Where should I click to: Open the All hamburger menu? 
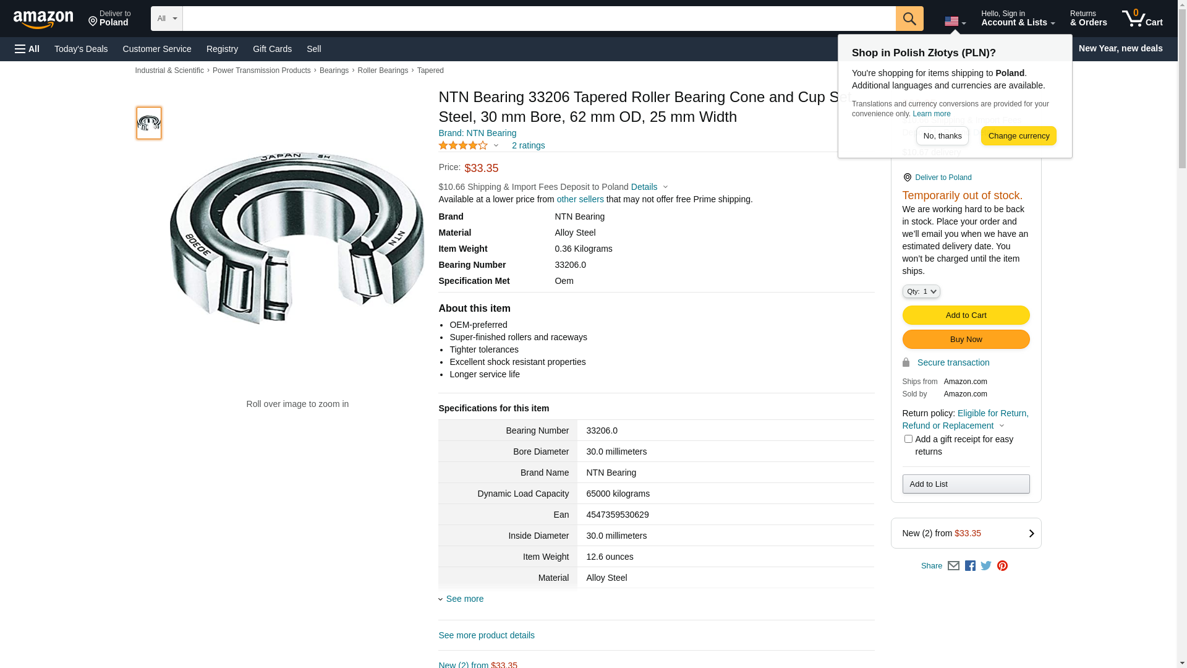point(27,49)
